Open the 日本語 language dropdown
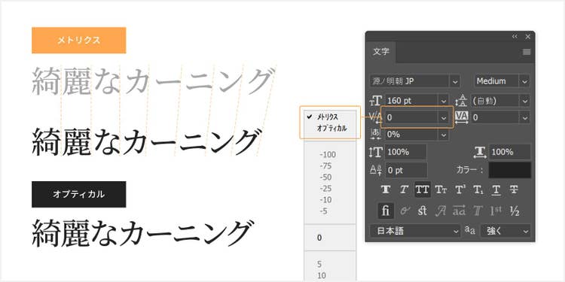565x282 pixels. click(415, 231)
